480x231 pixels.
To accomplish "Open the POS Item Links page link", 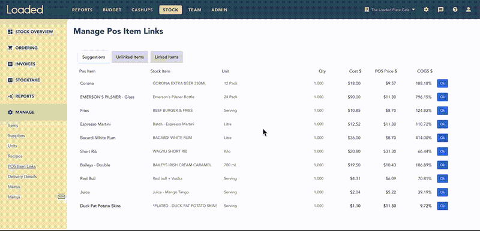I will pos(22,166).
